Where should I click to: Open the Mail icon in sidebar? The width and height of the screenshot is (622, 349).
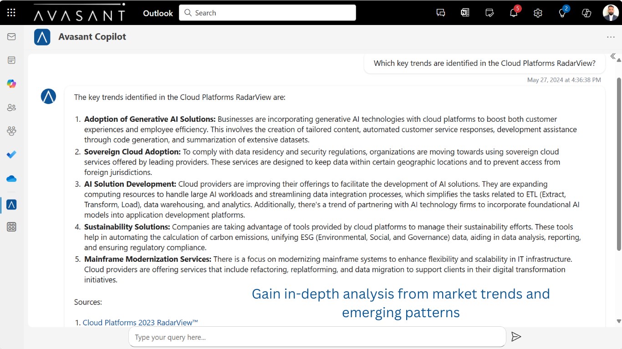pos(11,36)
